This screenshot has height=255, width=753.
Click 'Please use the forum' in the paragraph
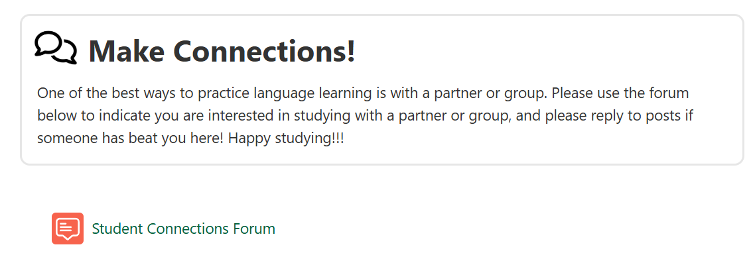tap(620, 93)
